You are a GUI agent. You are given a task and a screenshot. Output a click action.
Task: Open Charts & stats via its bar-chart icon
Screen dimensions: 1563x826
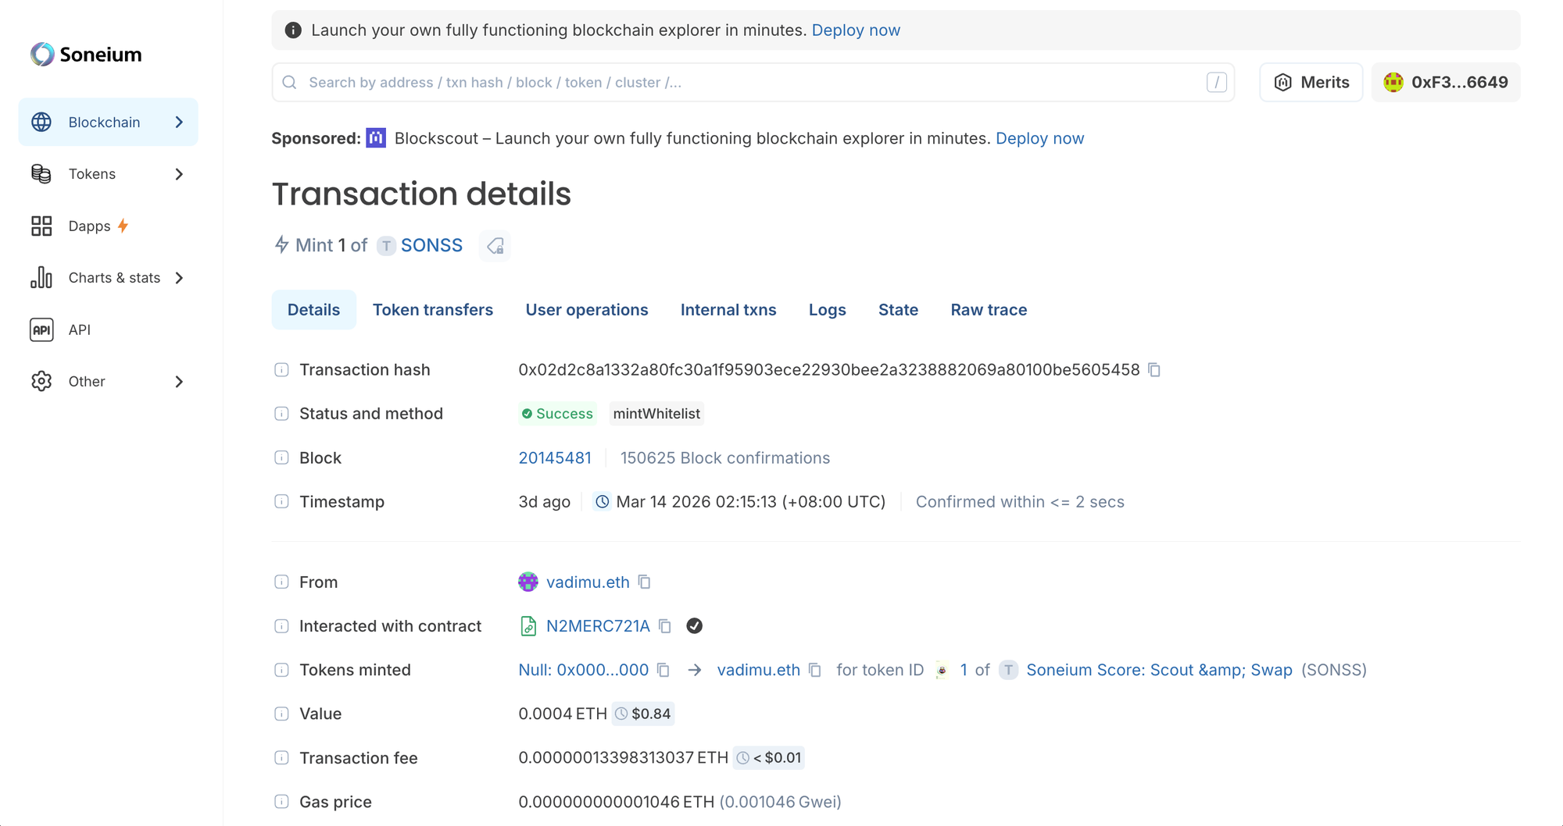pyautogui.click(x=41, y=278)
